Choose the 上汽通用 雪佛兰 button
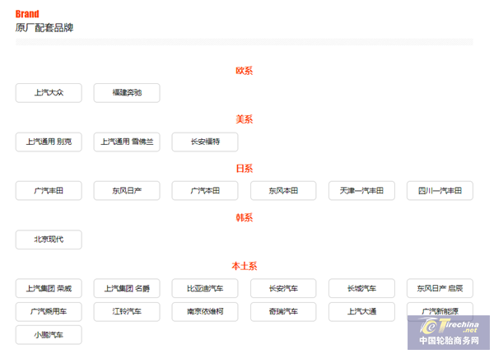Screen dimensions: 494x354 (x=127, y=142)
